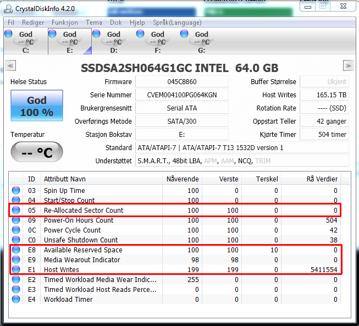Click status orb beside G: drive God label
Screen dimensions: 359x326
coord(184,34)
